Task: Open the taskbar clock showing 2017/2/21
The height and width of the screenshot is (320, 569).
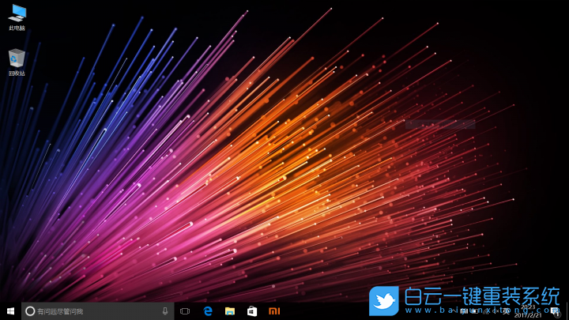Action: [x=528, y=311]
